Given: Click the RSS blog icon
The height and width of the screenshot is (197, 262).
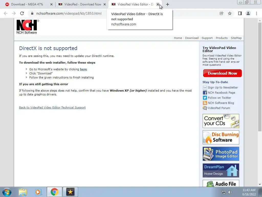Looking at the screenshot, I should coord(205,103).
